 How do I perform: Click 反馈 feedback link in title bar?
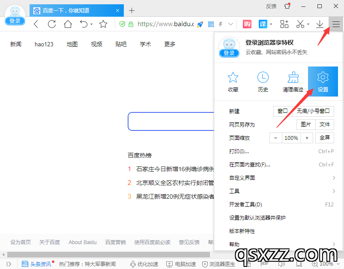(x=271, y=6)
